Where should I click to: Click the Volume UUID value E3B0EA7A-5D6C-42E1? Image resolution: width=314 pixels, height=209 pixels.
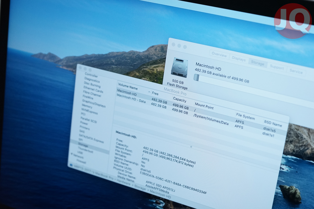coord(173,183)
